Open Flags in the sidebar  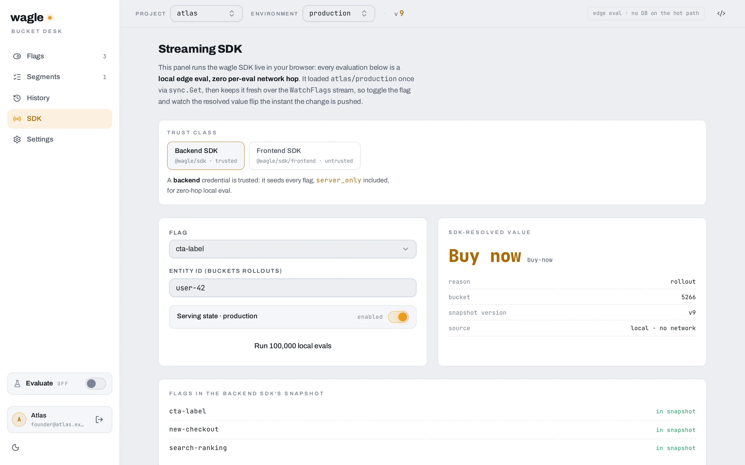point(60,56)
